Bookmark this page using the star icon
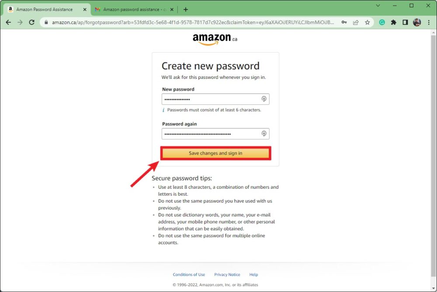The image size is (437, 292). click(366, 22)
